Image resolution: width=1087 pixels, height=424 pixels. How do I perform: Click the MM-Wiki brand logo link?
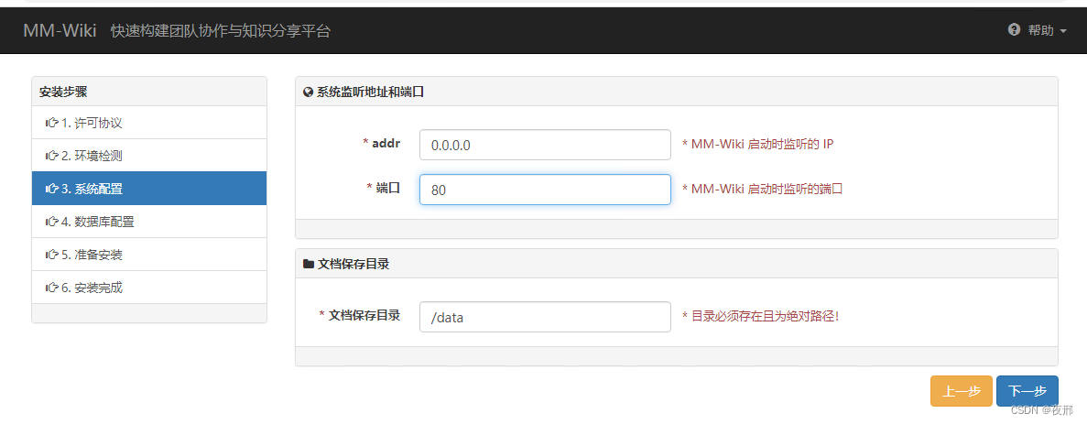60,30
